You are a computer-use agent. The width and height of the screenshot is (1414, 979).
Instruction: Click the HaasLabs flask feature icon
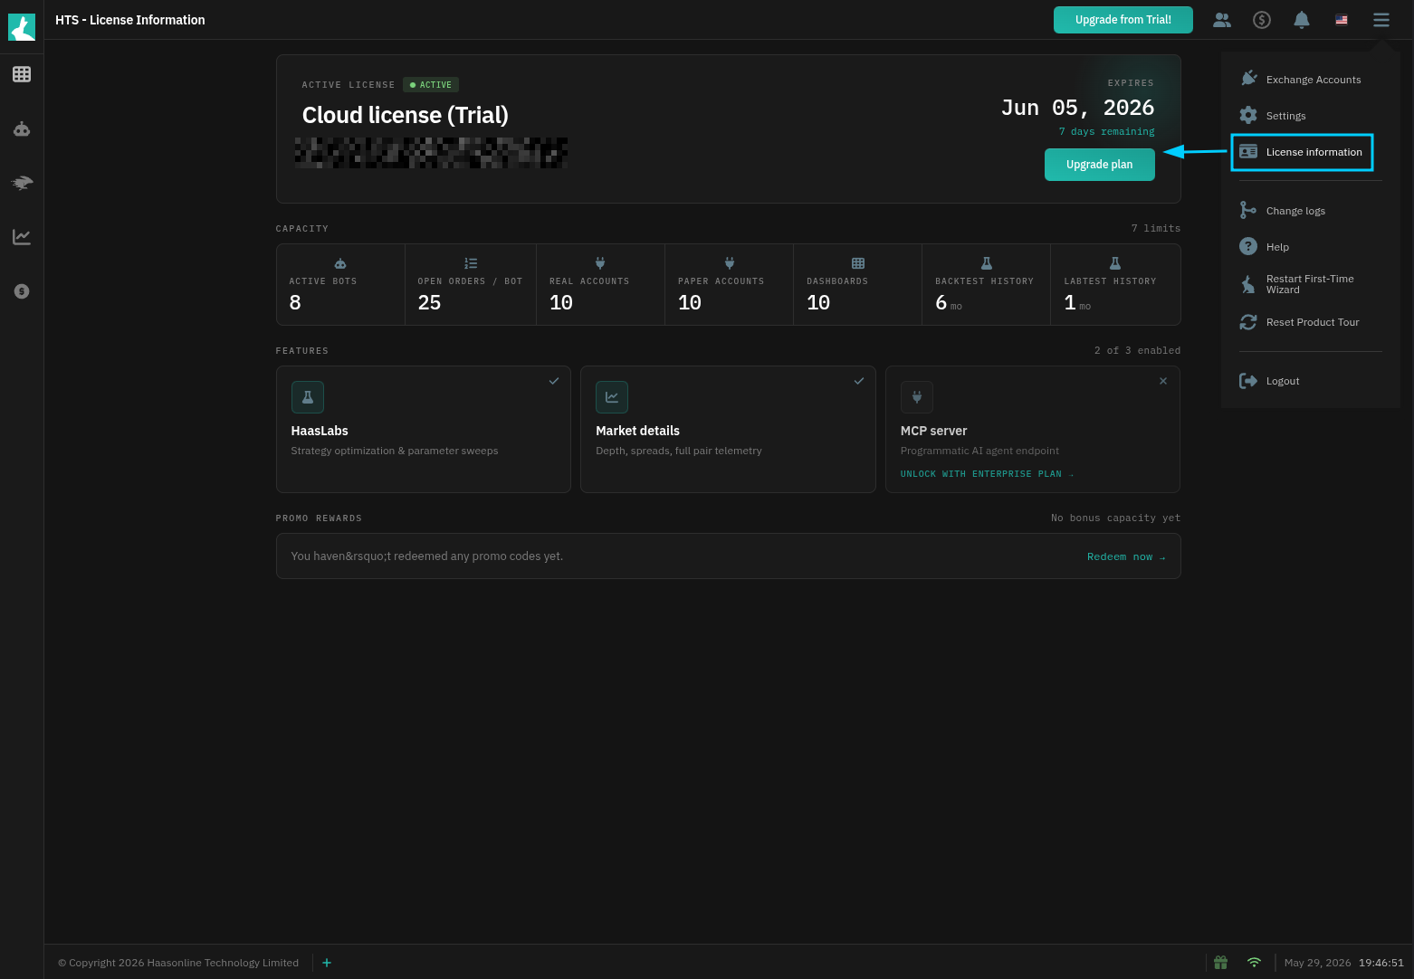(x=308, y=397)
